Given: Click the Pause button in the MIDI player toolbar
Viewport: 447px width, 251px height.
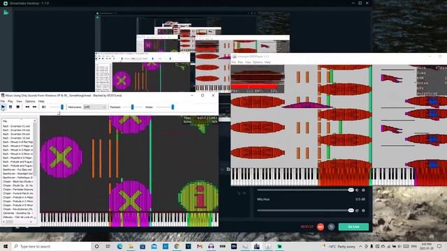Looking at the screenshot, I should click(10, 107).
